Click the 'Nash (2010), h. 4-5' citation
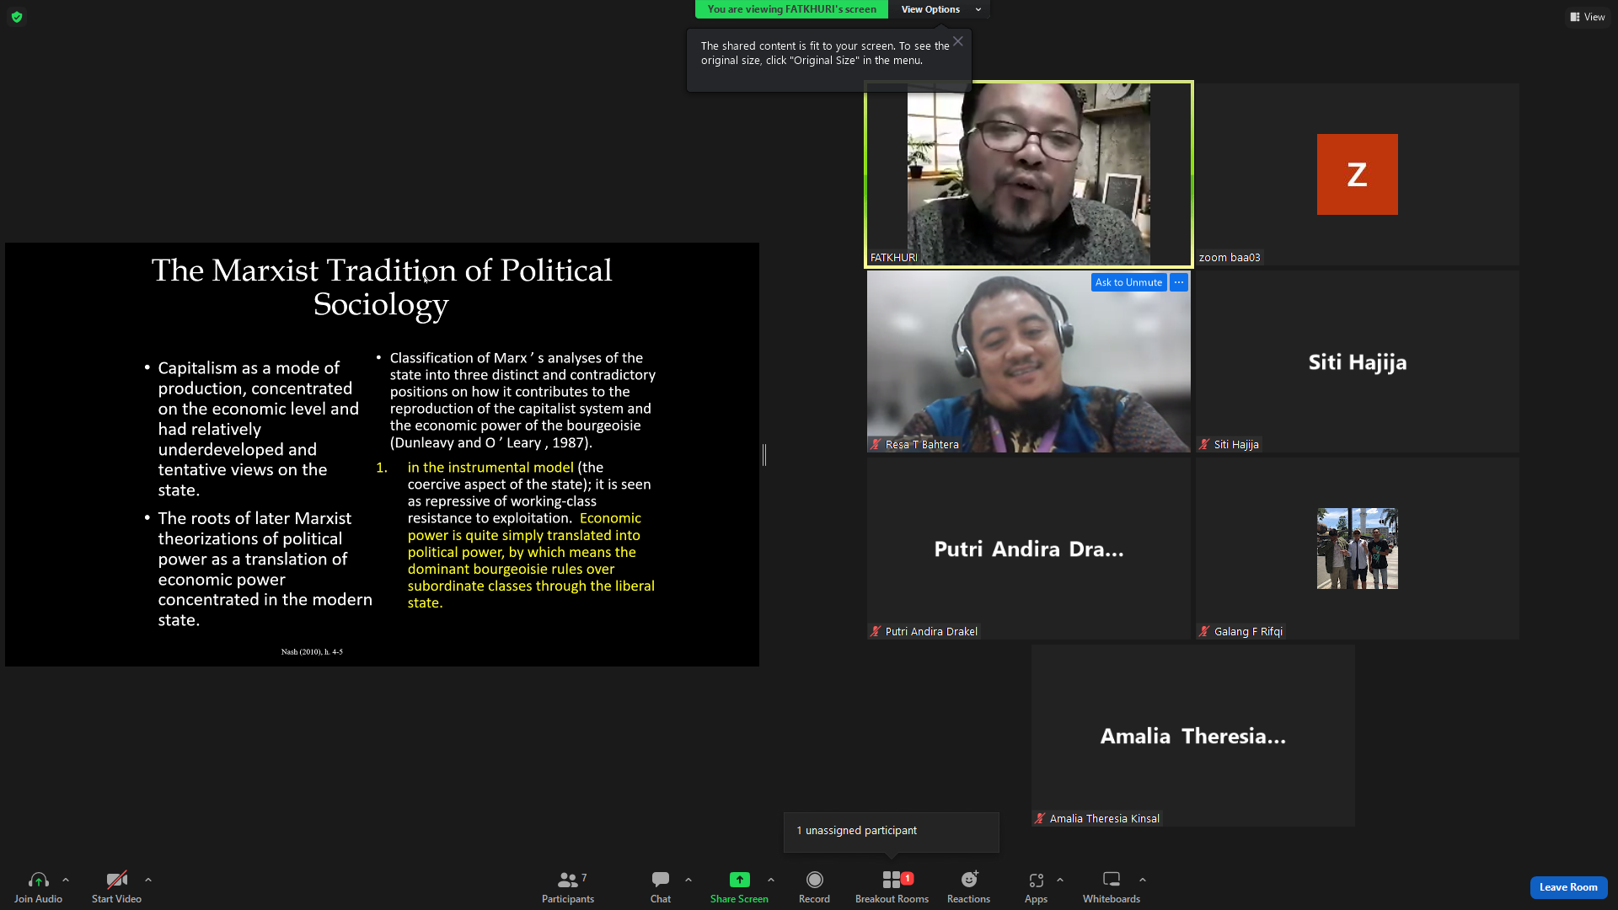The image size is (1618, 910). [312, 652]
